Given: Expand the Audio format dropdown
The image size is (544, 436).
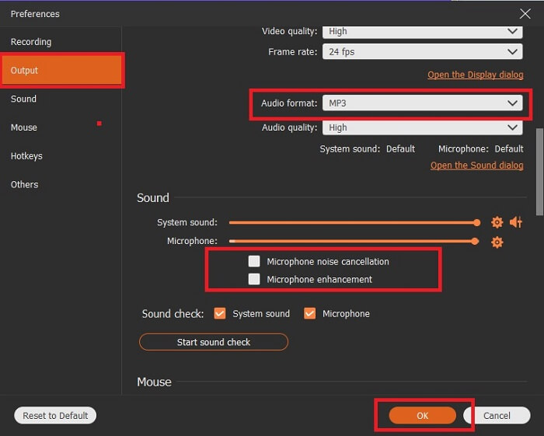Looking at the screenshot, I should [422, 103].
